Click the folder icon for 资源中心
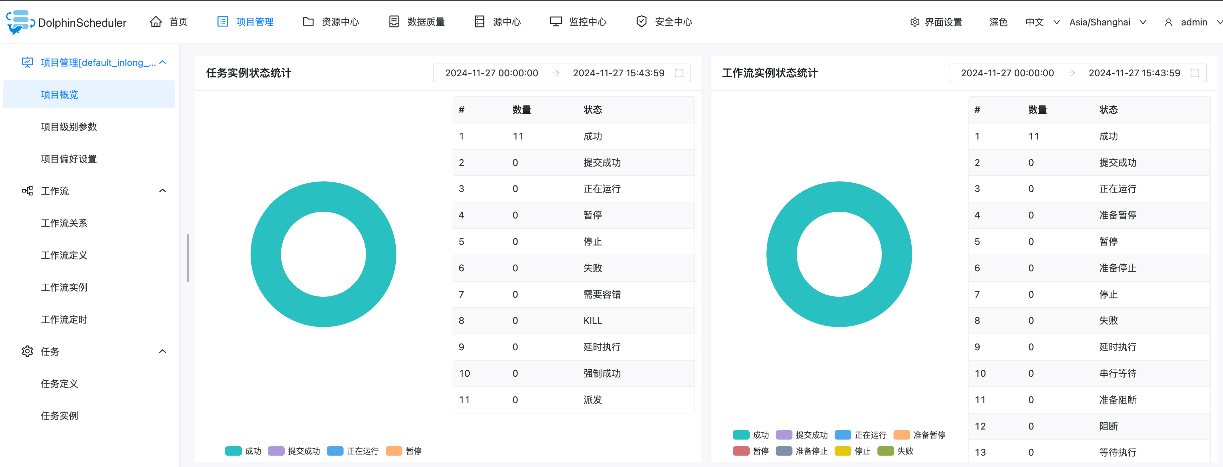This screenshot has width=1223, height=467. [308, 22]
